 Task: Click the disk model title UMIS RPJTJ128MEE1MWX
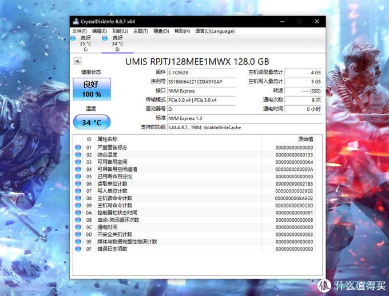(197, 62)
